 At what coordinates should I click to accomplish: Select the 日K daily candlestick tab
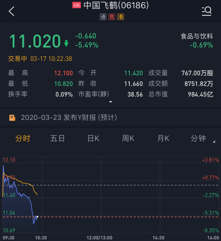93,139
